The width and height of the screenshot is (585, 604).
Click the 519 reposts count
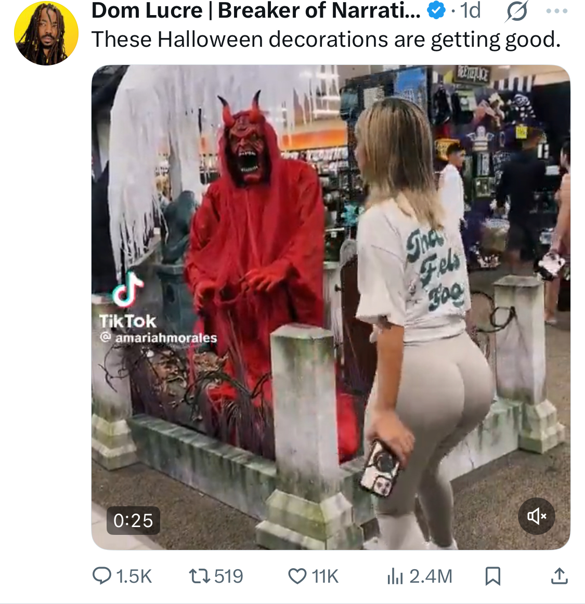[228, 576]
